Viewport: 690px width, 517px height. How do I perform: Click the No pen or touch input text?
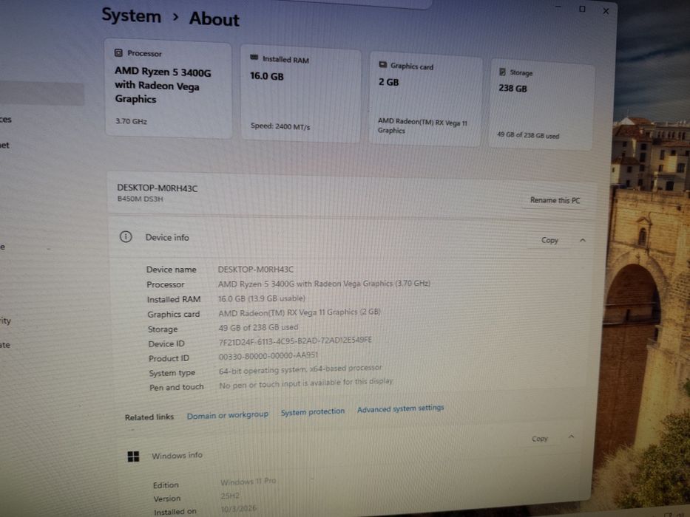tap(306, 383)
